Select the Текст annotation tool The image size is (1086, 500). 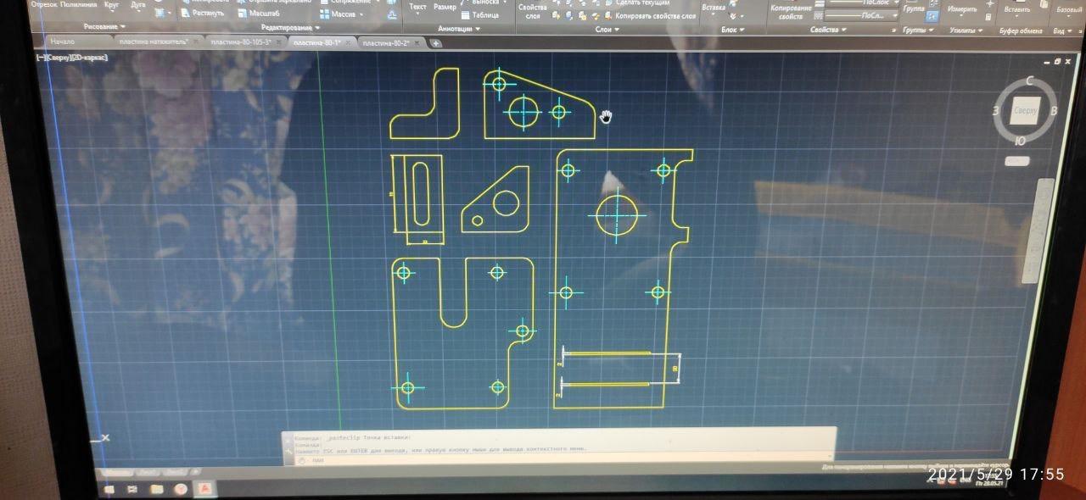pos(417,7)
